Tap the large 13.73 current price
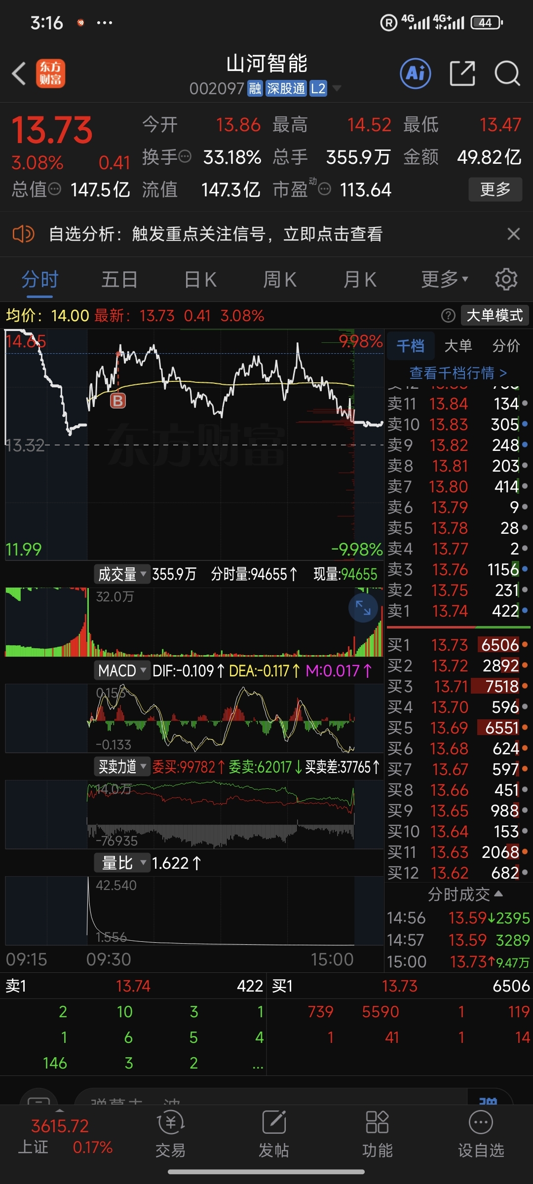Screen dimensions: 533x1184 click(52, 130)
